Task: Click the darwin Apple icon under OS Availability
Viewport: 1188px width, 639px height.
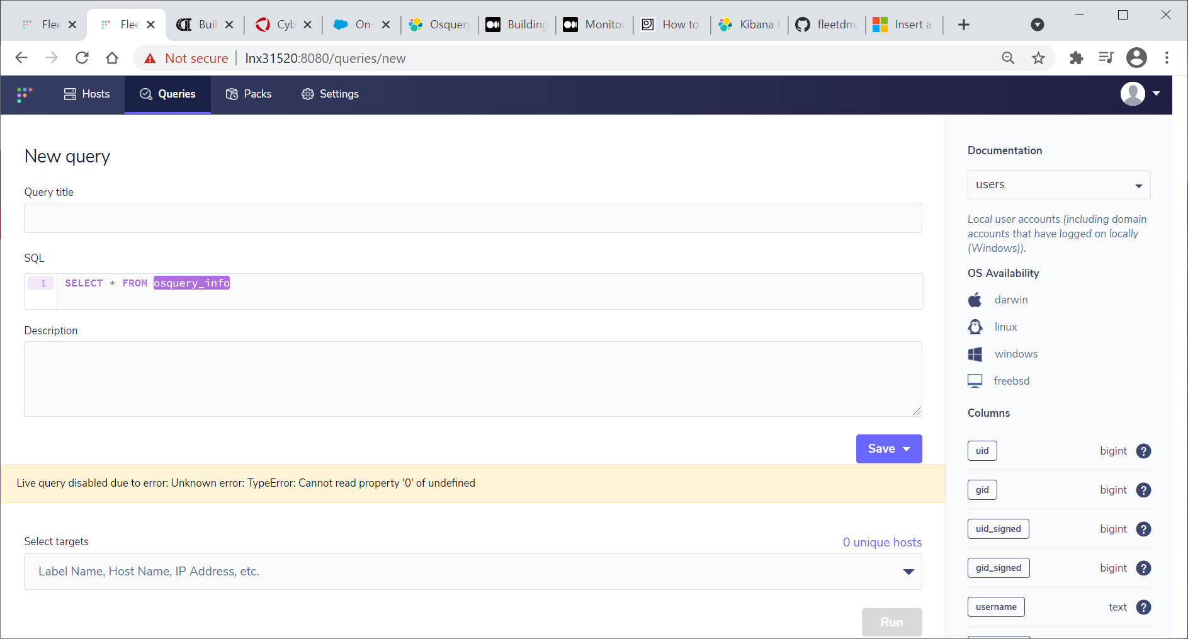Action: [975, 300]
